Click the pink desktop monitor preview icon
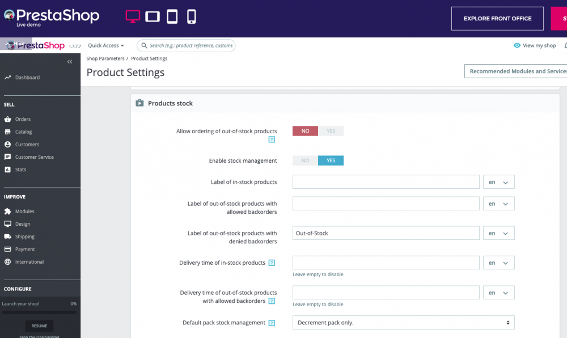This screenshot has height=338, width=567. point(132,16)
